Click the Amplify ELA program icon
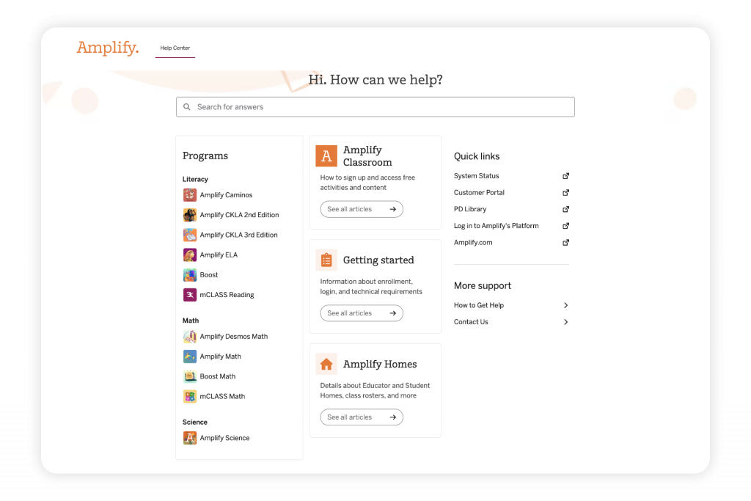Viewport: 751px width, 501px height. point(190,255)
